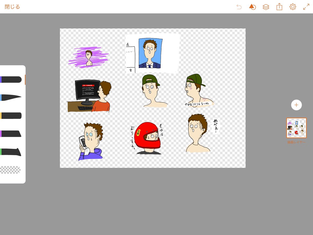
Task: Select the fourth brush with the purple band
Action: click(11, 134)
